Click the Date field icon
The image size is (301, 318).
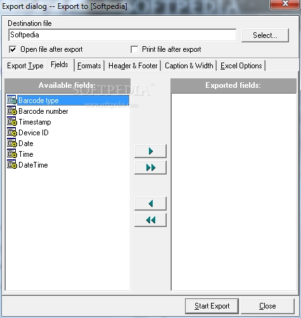(x=12, y=143)
